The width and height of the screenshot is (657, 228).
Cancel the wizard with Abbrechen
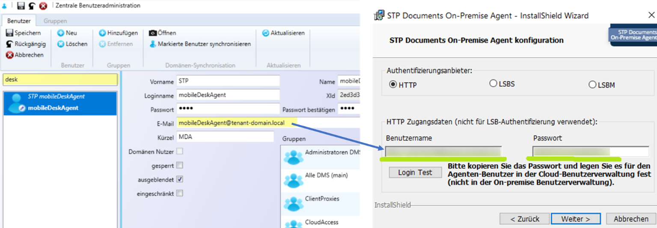coord(631,219)
